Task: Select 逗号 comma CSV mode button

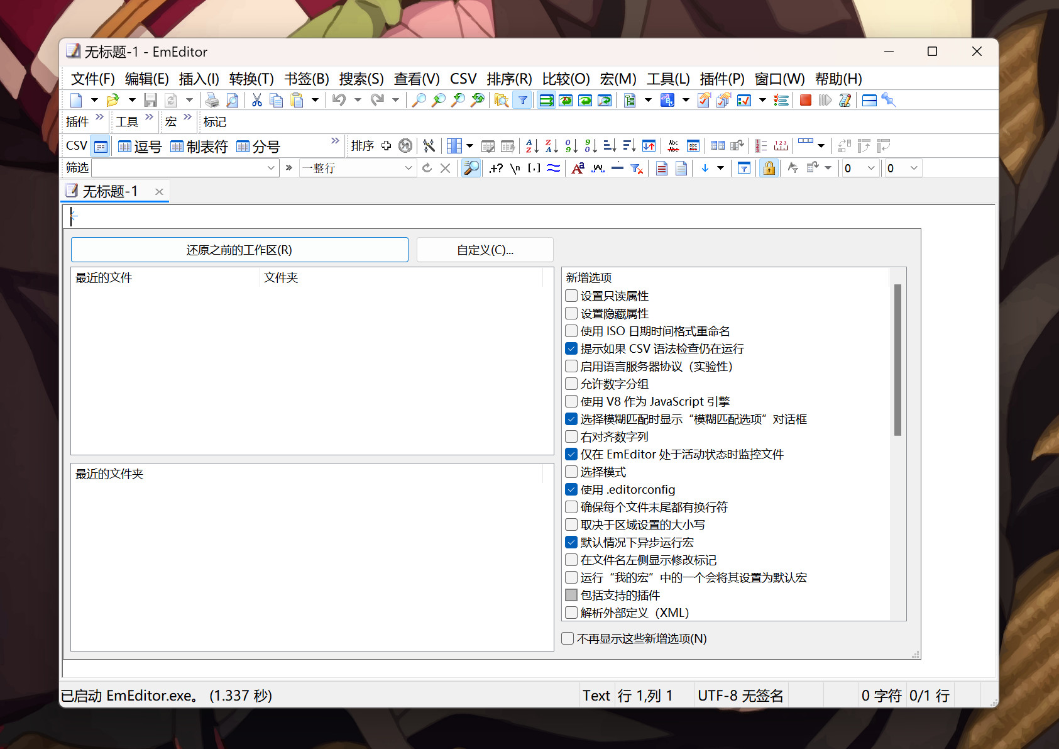Action: 140,147
